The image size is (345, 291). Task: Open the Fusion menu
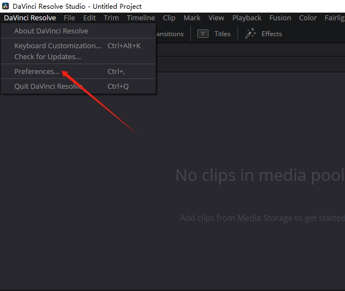[x=280, y=18]
